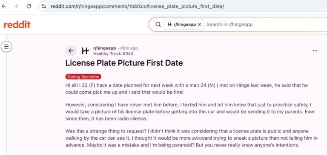327x155 pixels.
Task: Open site information icon beside the URL
Action: tap(43, 6)
